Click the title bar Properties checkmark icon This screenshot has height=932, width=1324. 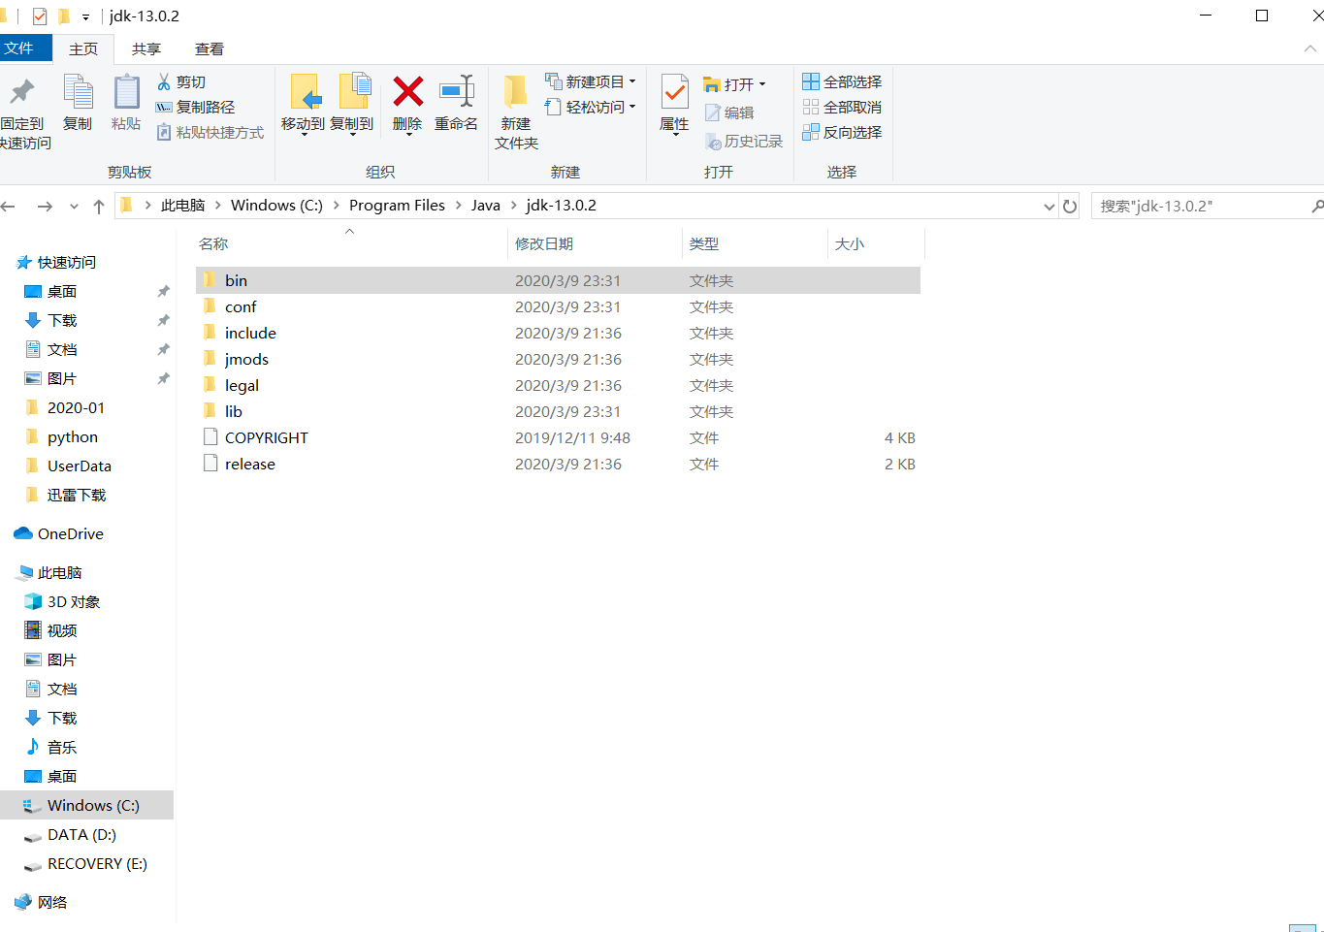[40, 16]
